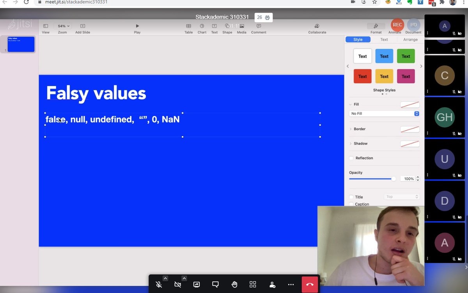
Task: Apply the white Text shape style
Action: [x=363, y=56]
